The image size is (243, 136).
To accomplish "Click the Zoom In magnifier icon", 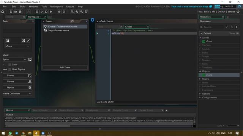I will coord(82,12).
